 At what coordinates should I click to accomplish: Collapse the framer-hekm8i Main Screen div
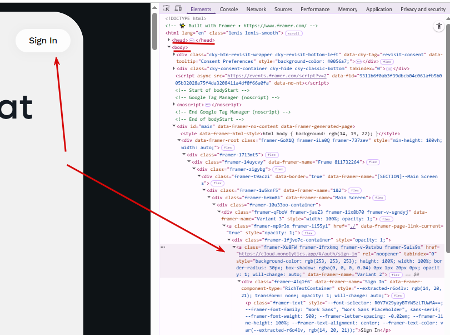tap(209, 197)
